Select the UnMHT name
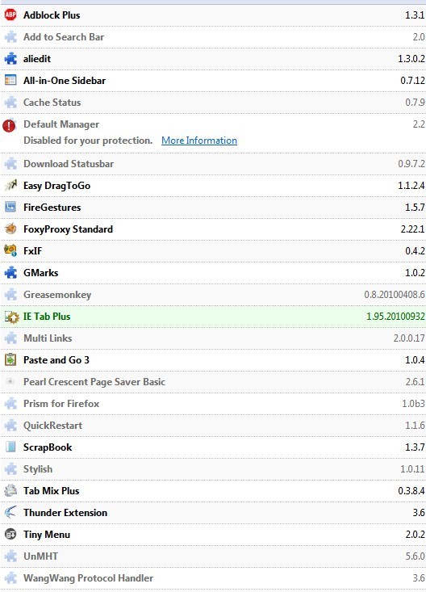This screenshot has height=592, width=426. 41,556
